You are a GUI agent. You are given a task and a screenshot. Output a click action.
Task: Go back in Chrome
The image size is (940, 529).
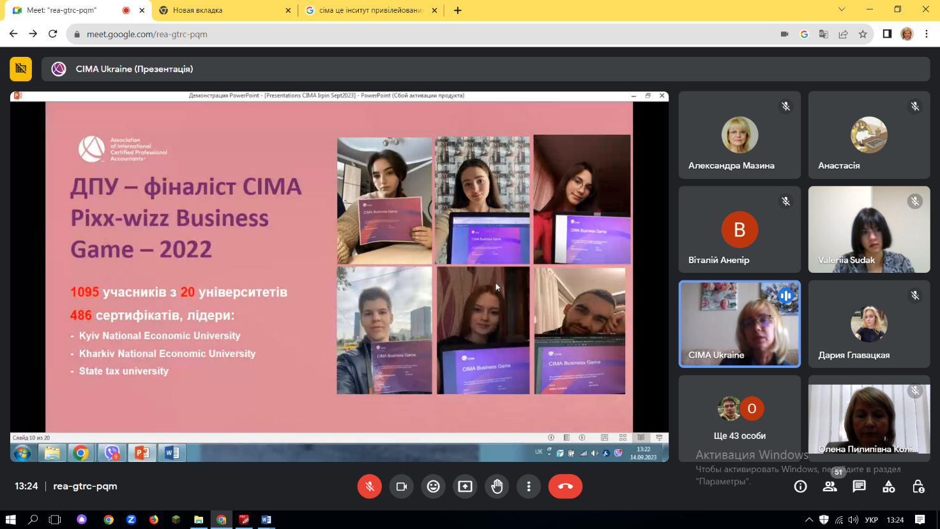13,34
